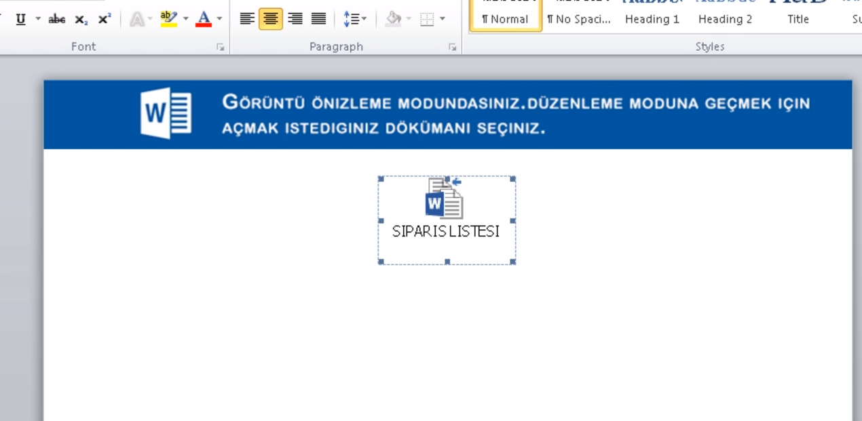Click the blue banner preview message
The width and height of the screenshot is (862, 421).
tap(516, 115)
